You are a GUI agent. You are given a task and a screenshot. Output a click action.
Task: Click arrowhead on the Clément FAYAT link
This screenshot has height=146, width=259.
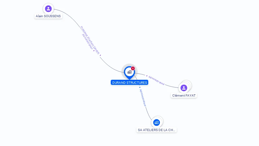click(147, 76)
